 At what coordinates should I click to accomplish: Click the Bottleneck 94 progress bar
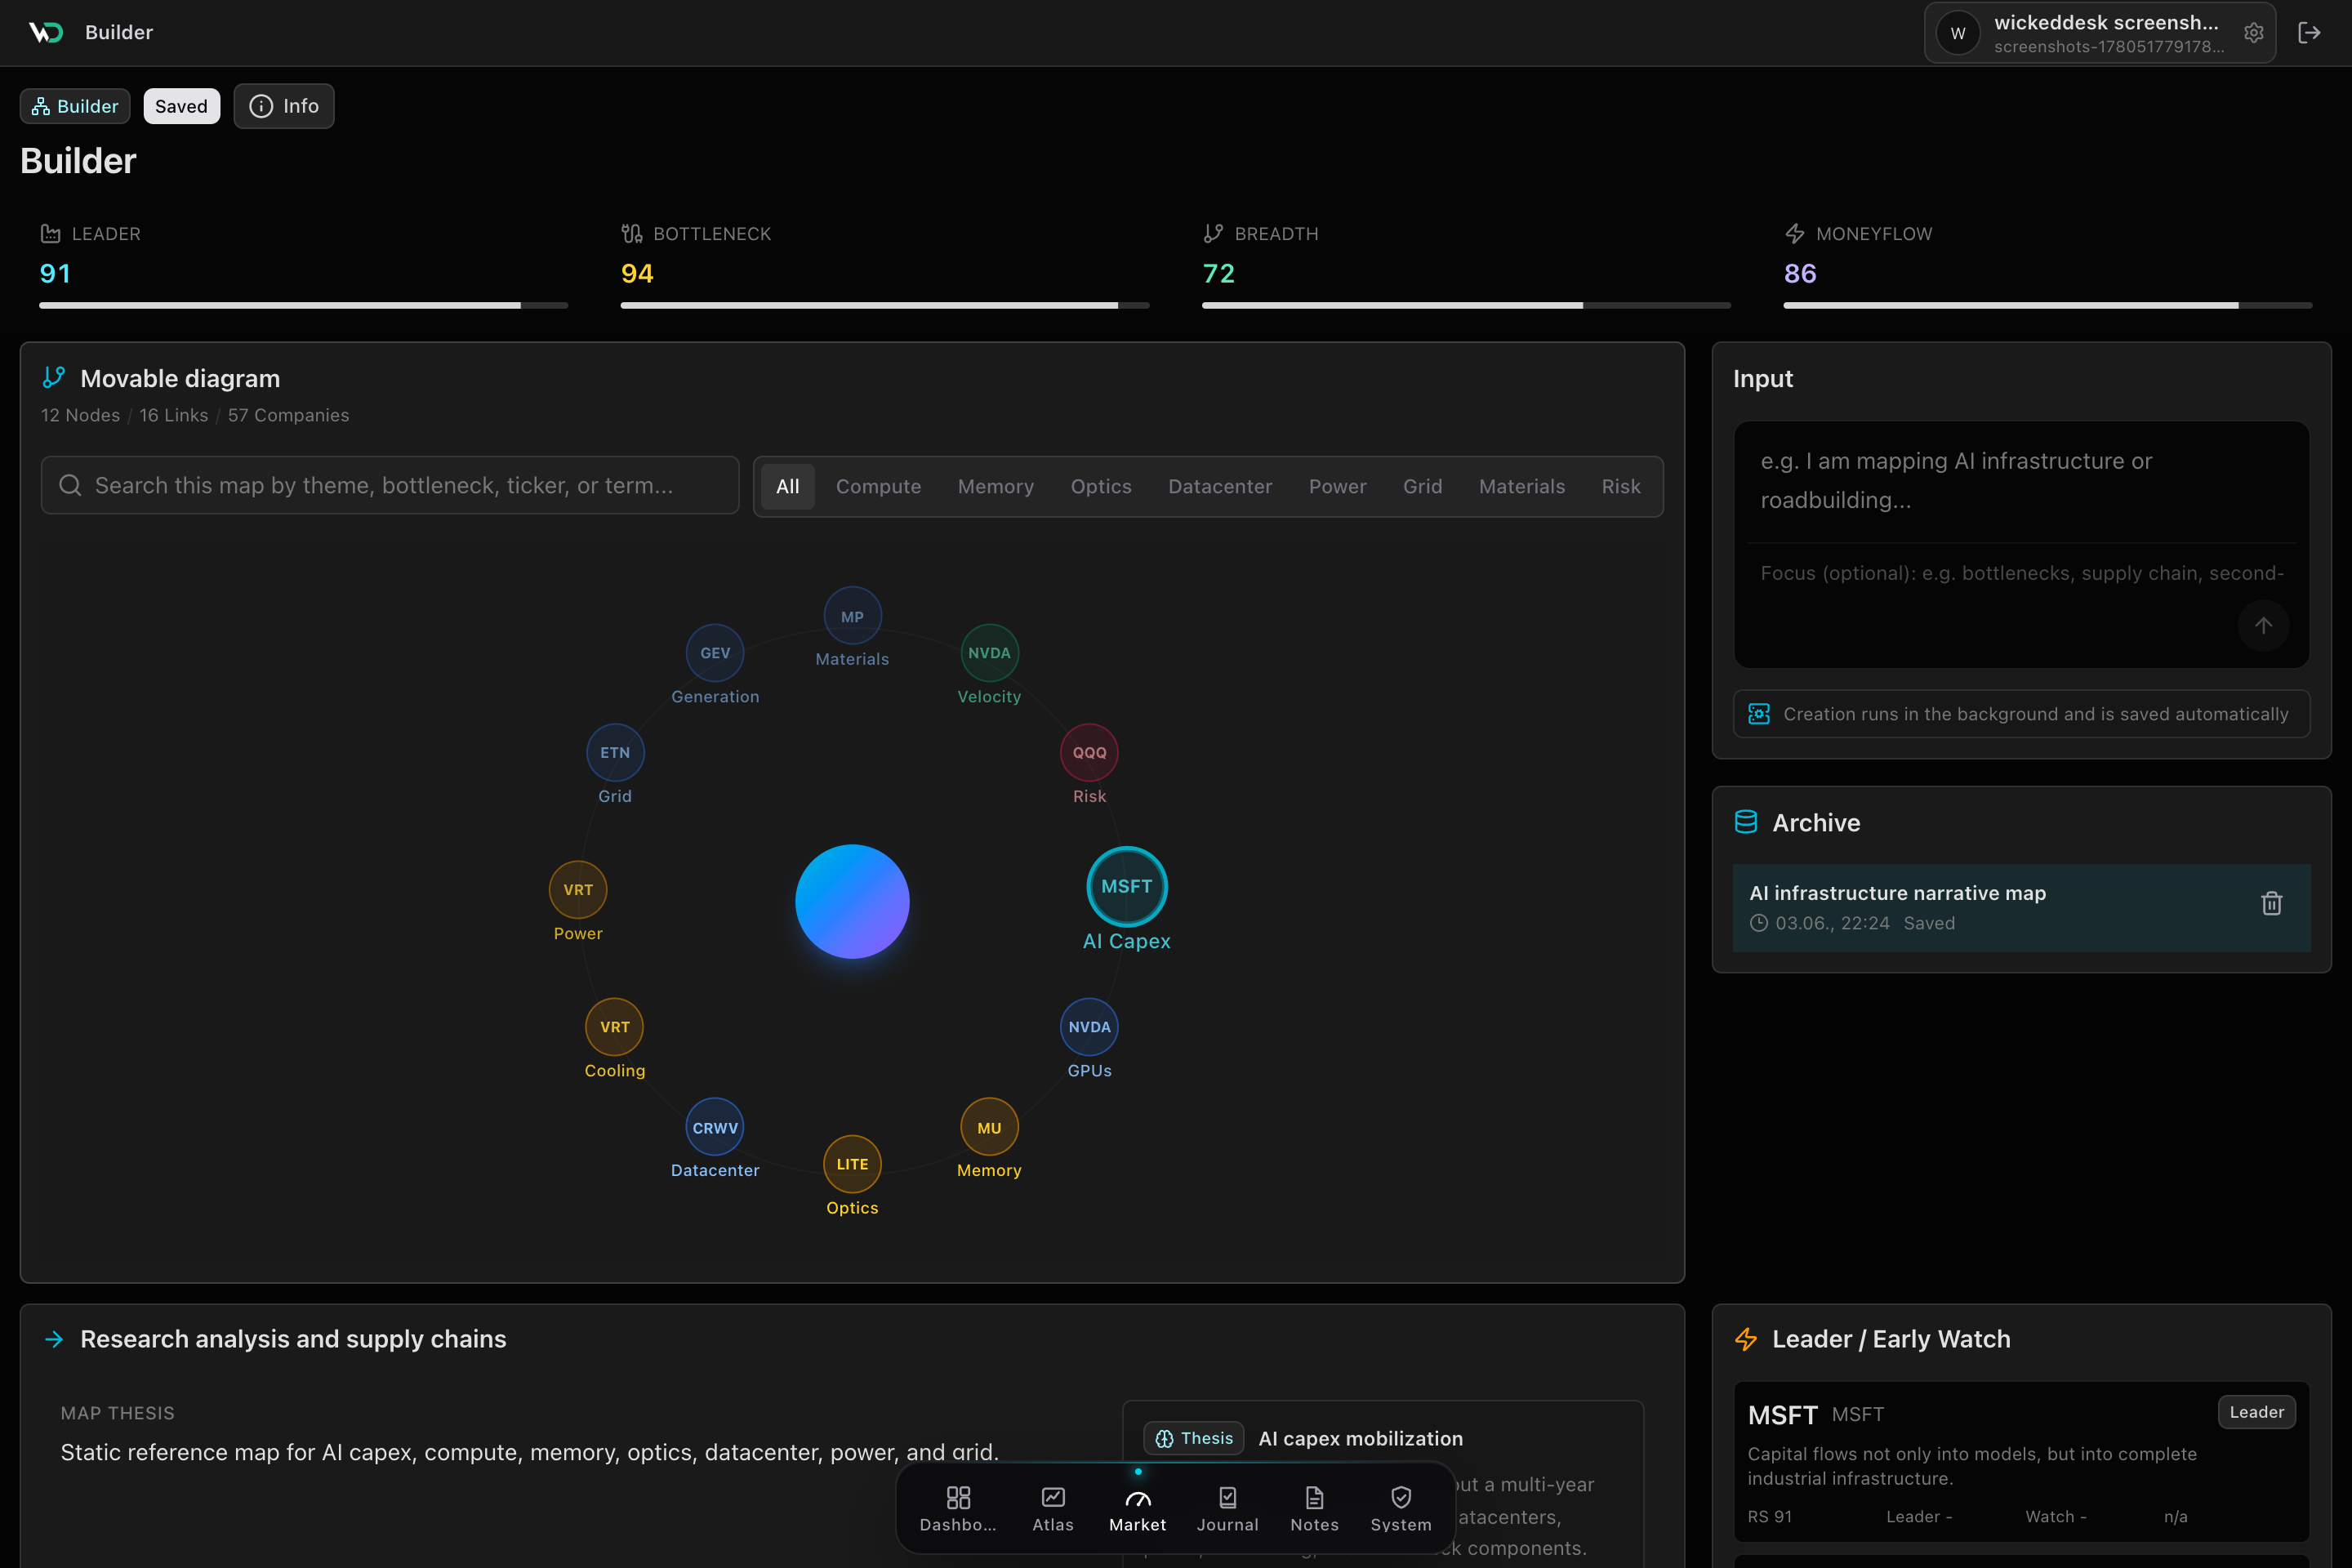pyautogui.click(x=885, y=305)
